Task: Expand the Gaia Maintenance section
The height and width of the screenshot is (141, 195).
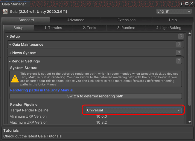Action: (x=26, y=45)
